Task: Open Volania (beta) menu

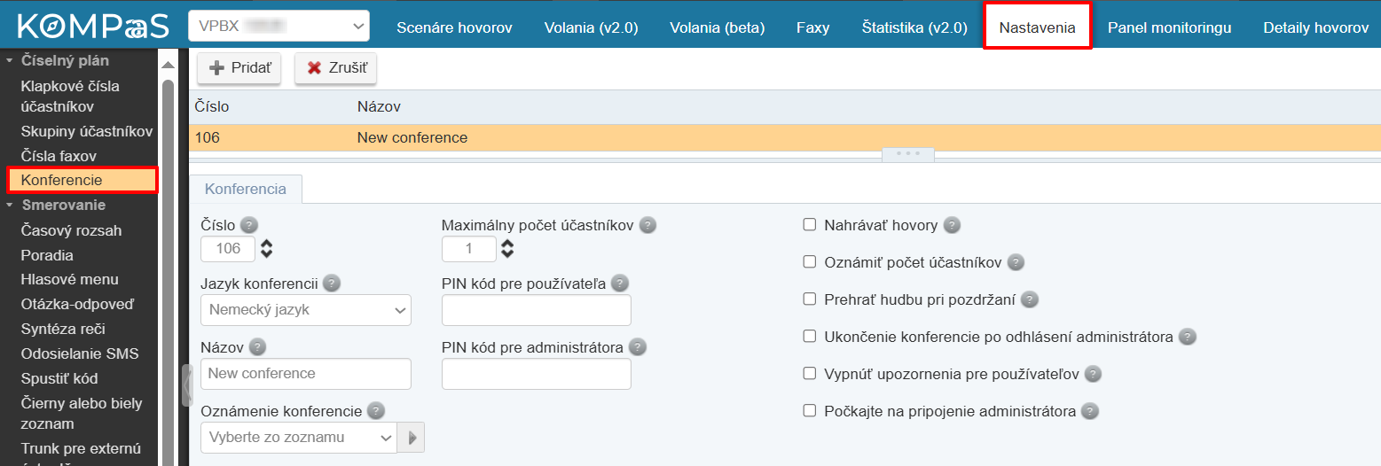Action: pos(718,27)
